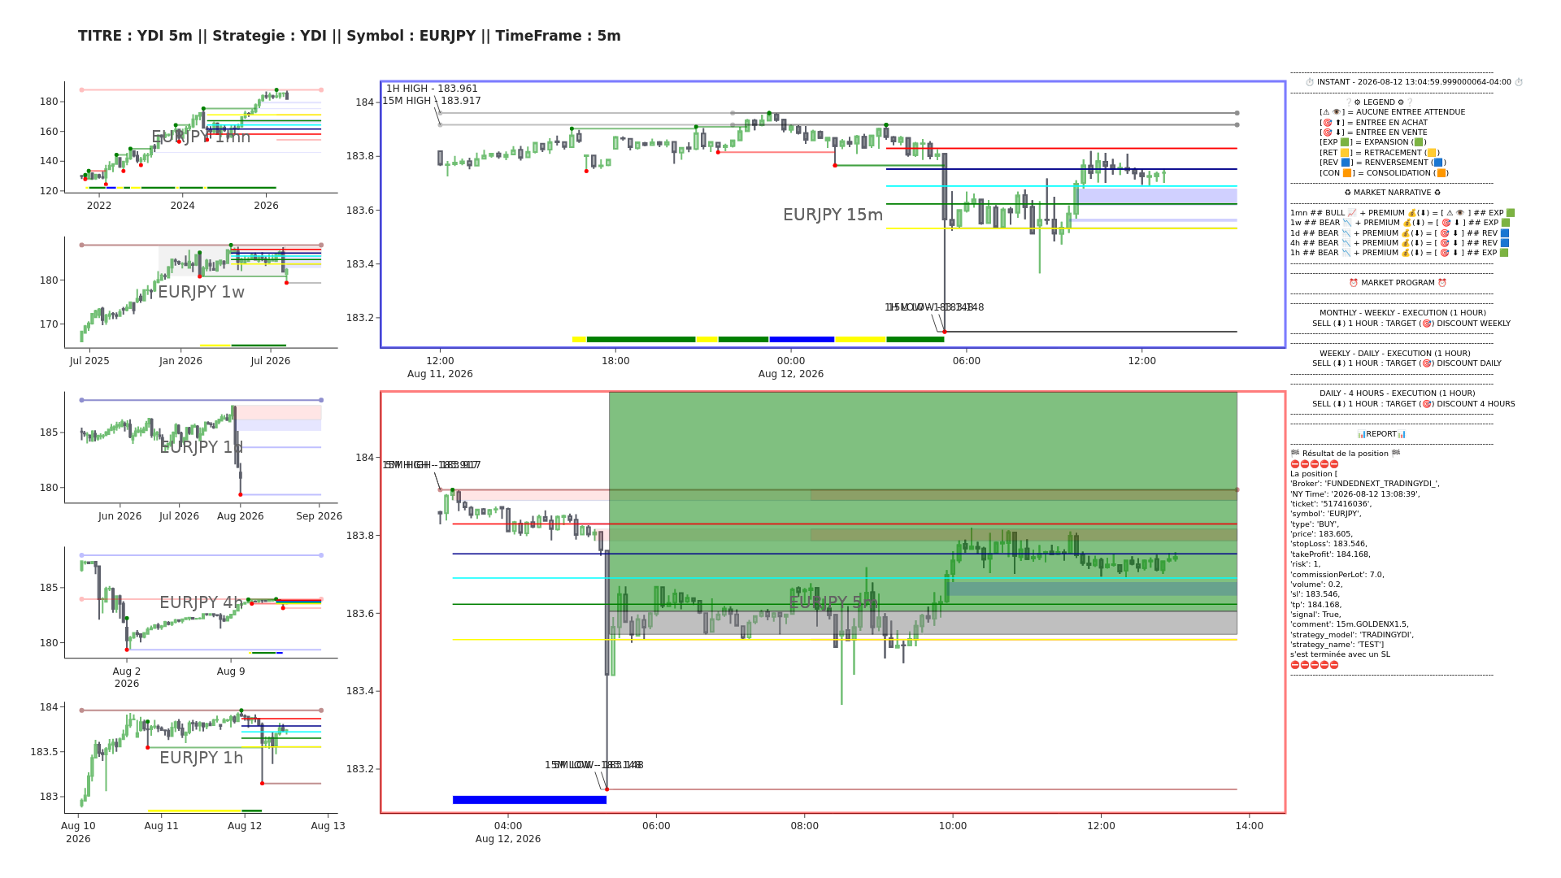Click the green EXP swatch in the legend
The height and width of the screenshot is (878, 1561).
tap(1344, 142)
